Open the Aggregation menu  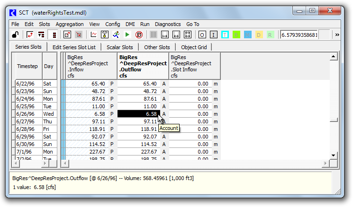tap(70, 24)
